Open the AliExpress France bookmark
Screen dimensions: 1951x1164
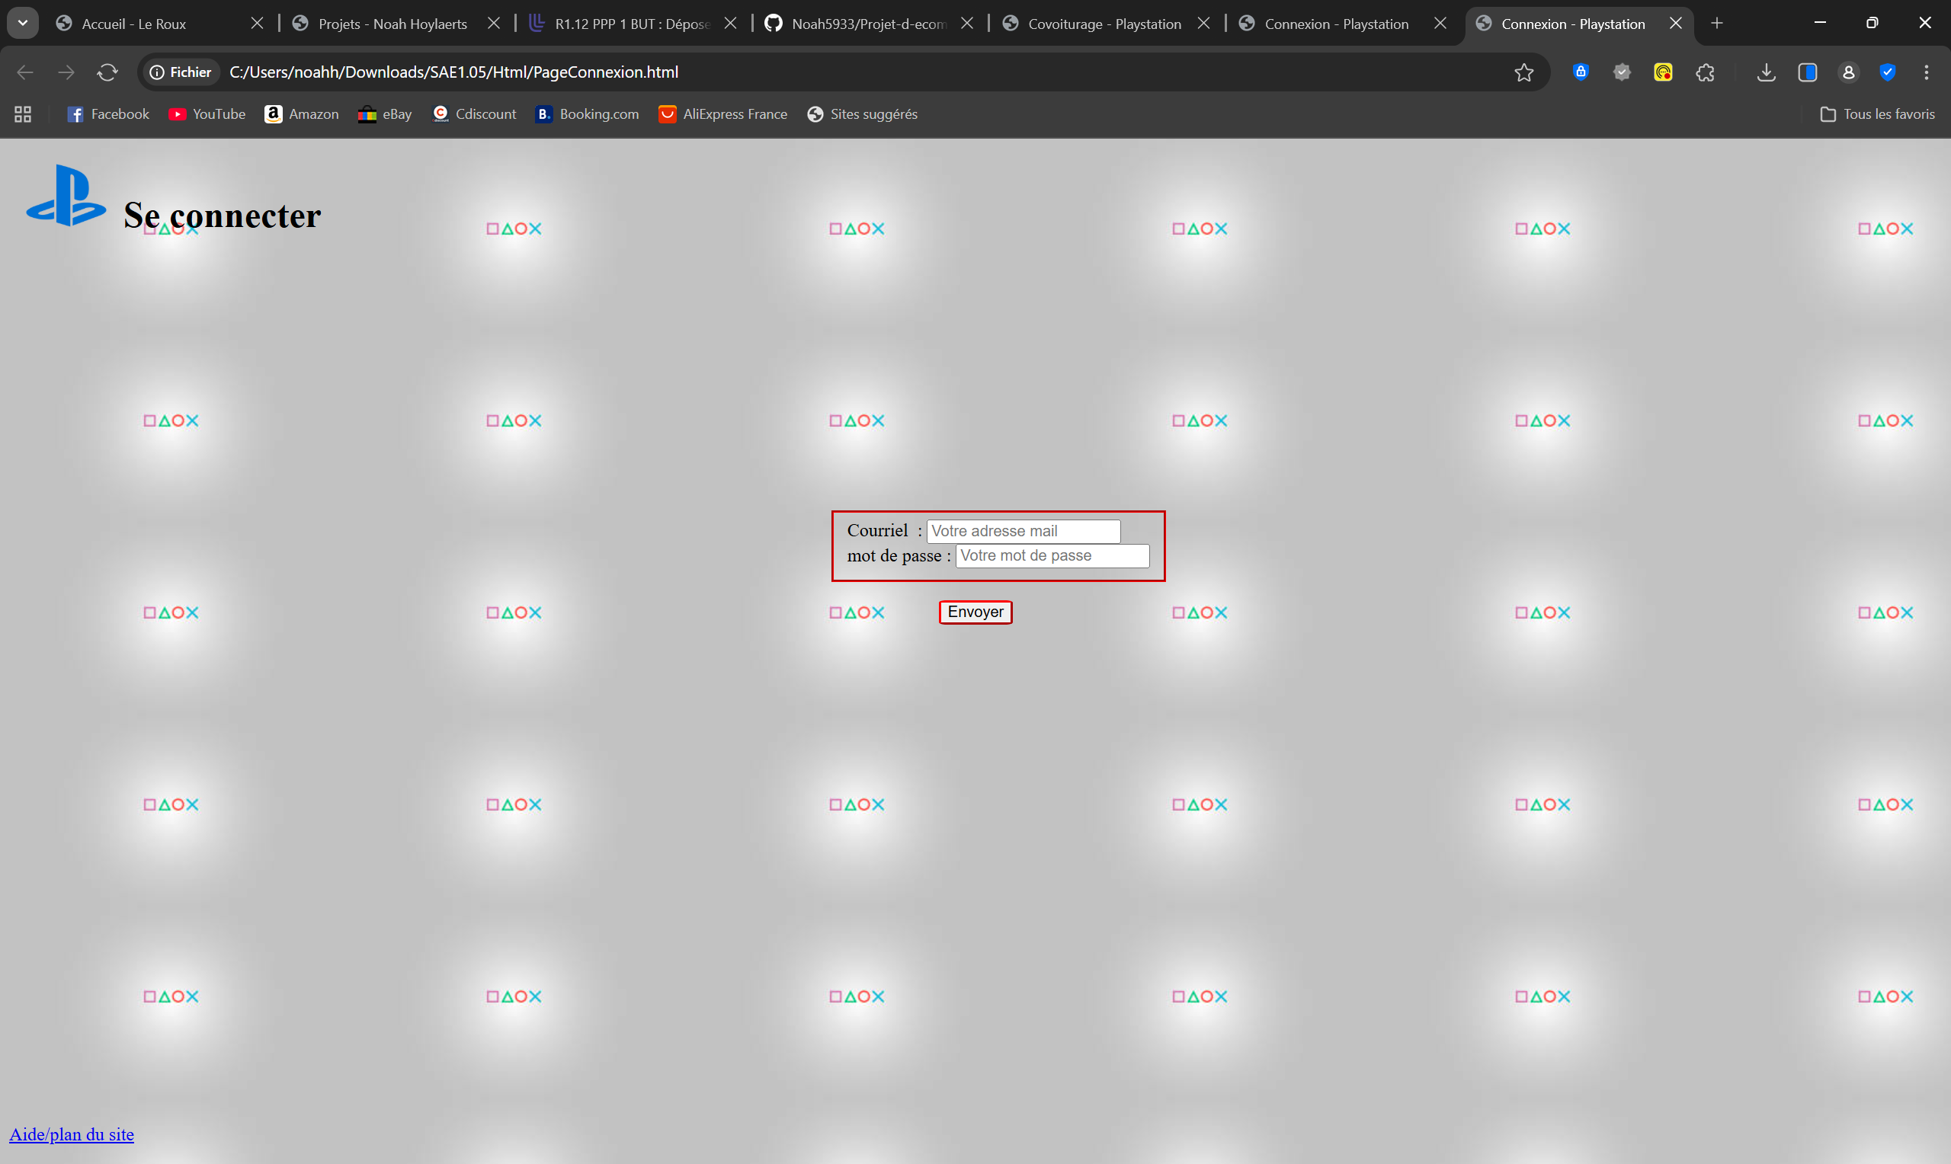(723, 114)
